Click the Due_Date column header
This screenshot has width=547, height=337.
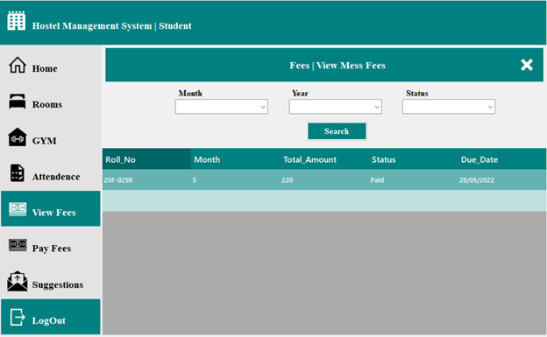[480, 159]
